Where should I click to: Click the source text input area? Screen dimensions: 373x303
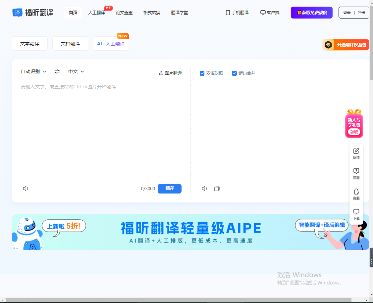click(x=101, y=132)
